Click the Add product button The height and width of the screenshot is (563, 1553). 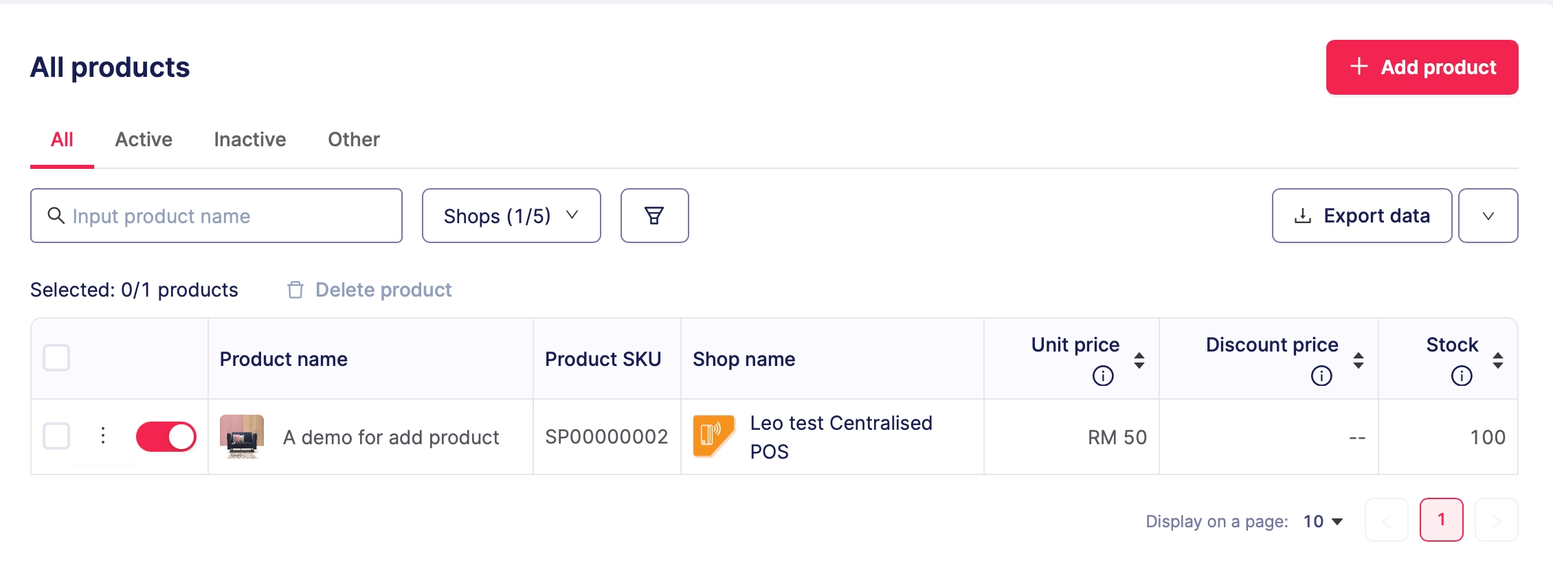[1422, 67]
